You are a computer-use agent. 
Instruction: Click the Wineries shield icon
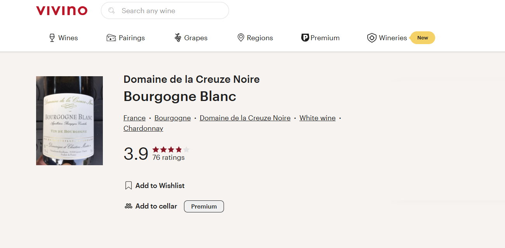click(x=372, y=38)
